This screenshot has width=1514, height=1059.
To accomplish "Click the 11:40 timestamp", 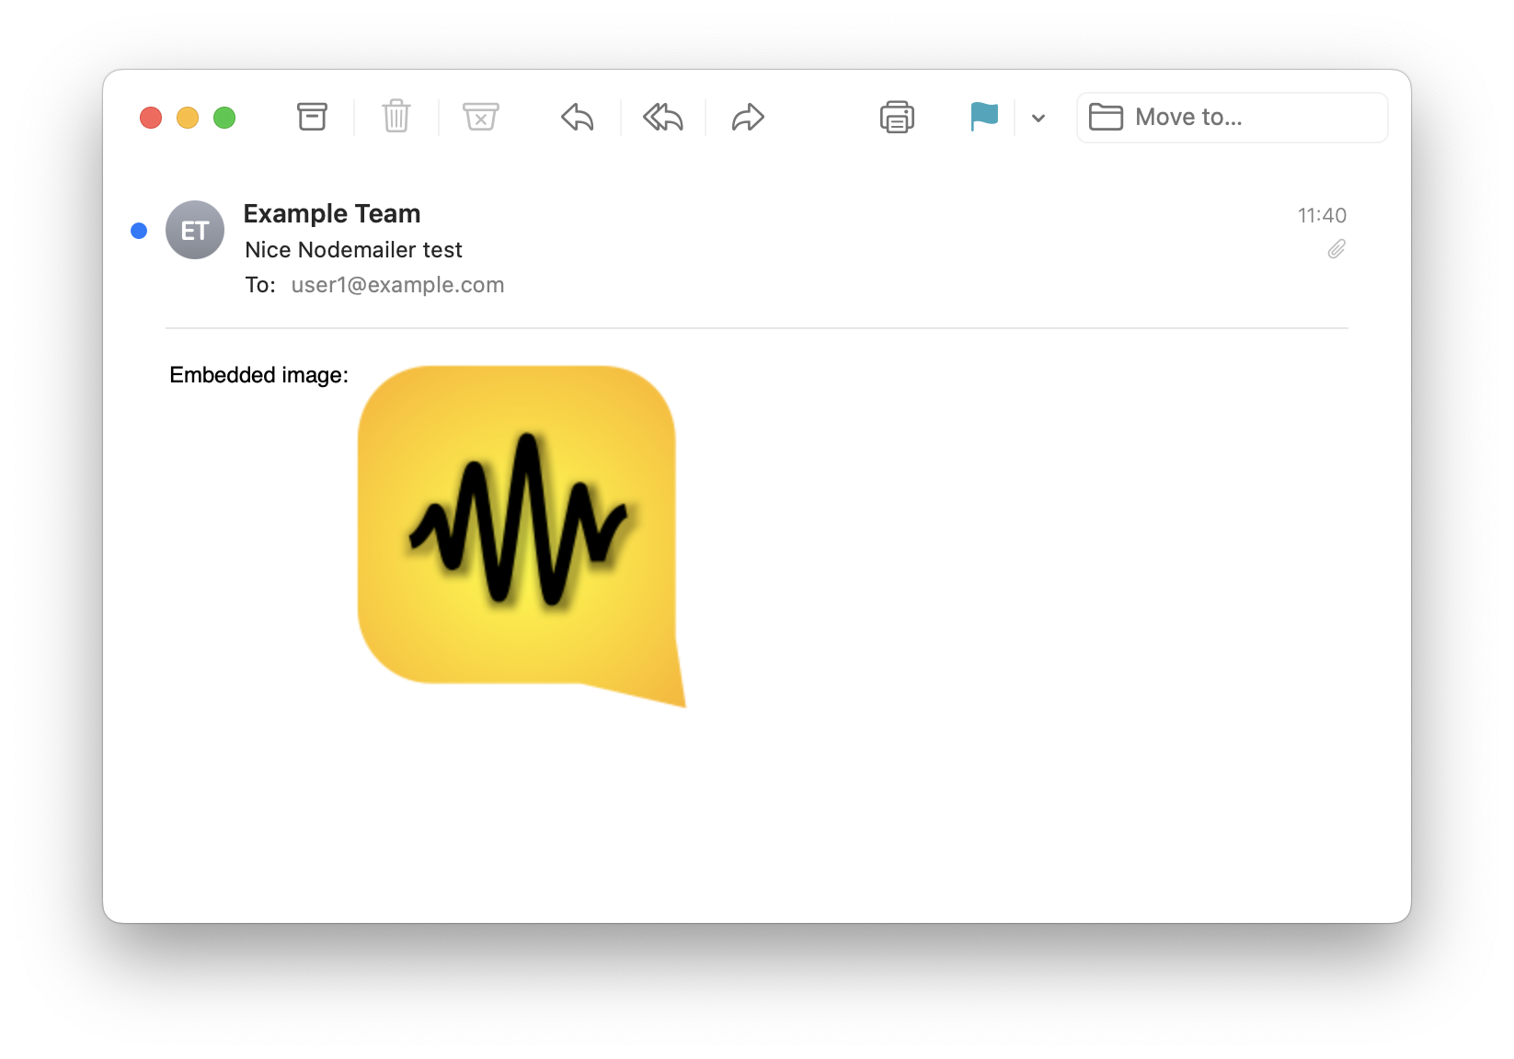I will click(x=1322, y=215).
